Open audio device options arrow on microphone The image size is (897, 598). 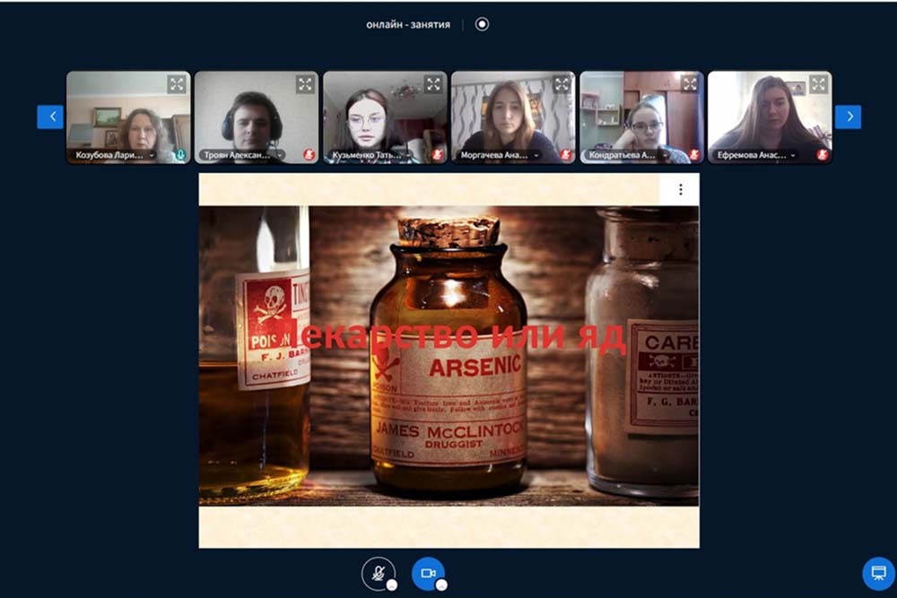tap(391, 585)
